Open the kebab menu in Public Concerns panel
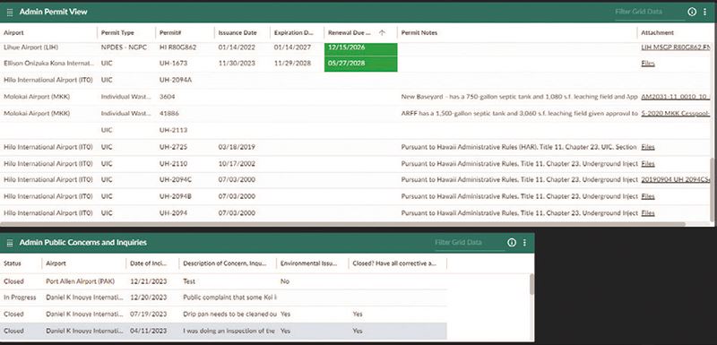This screenshot has height=345, width=717. pos(524,243)
